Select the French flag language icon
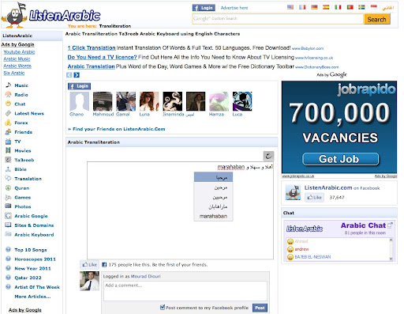This screenshot has height=314, width=404. (302, 7)
